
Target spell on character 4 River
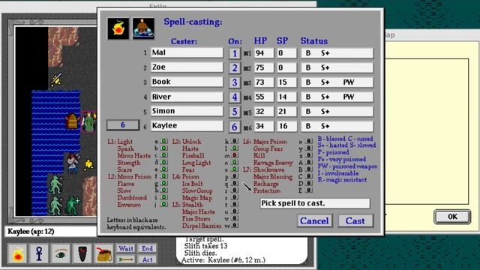(235, 97)
